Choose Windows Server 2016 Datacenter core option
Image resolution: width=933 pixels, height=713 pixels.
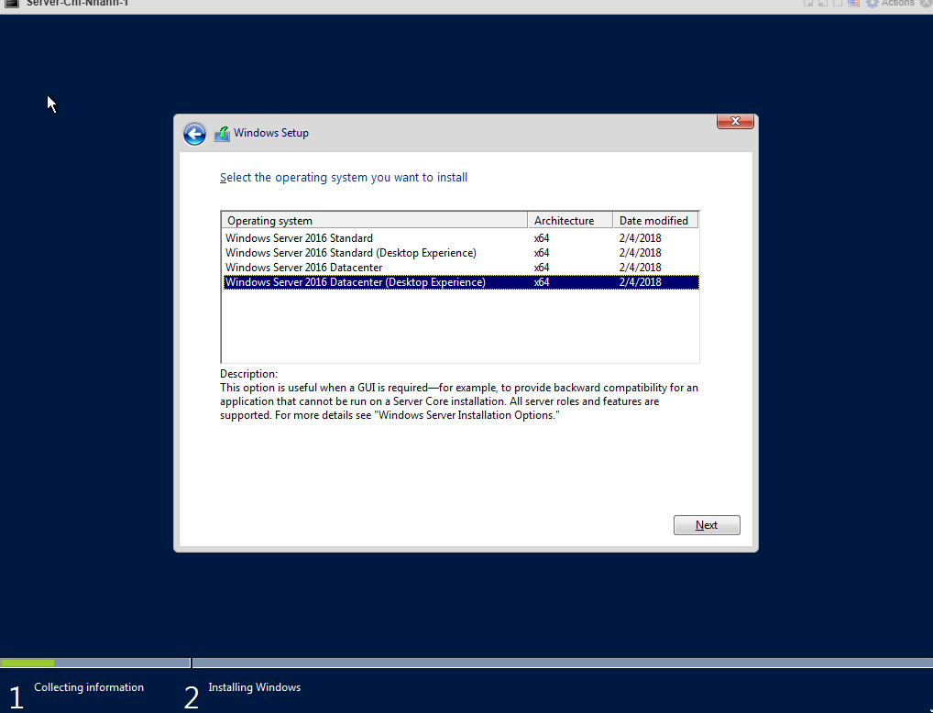pos(303,268)
